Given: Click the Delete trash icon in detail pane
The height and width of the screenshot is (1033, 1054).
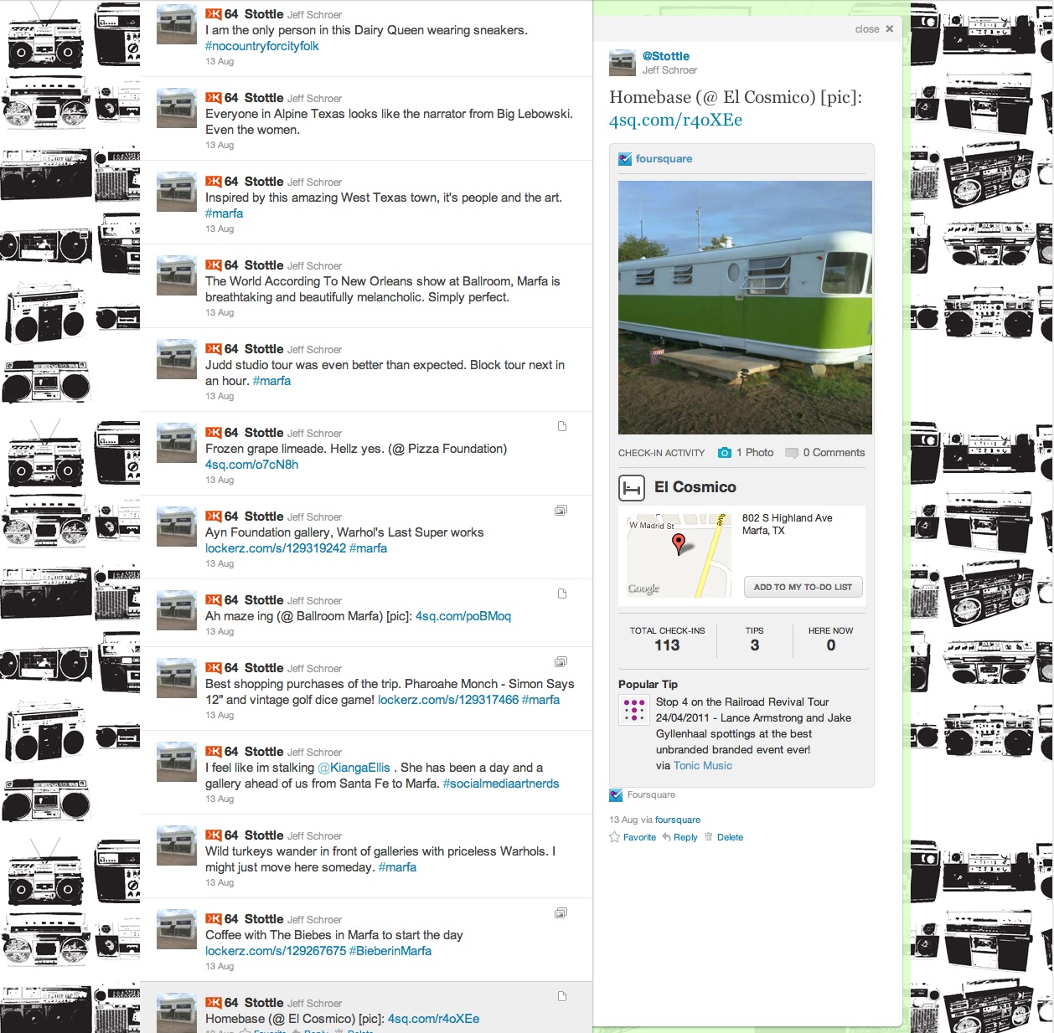Looking at the screenshot, I should (708, 837).
